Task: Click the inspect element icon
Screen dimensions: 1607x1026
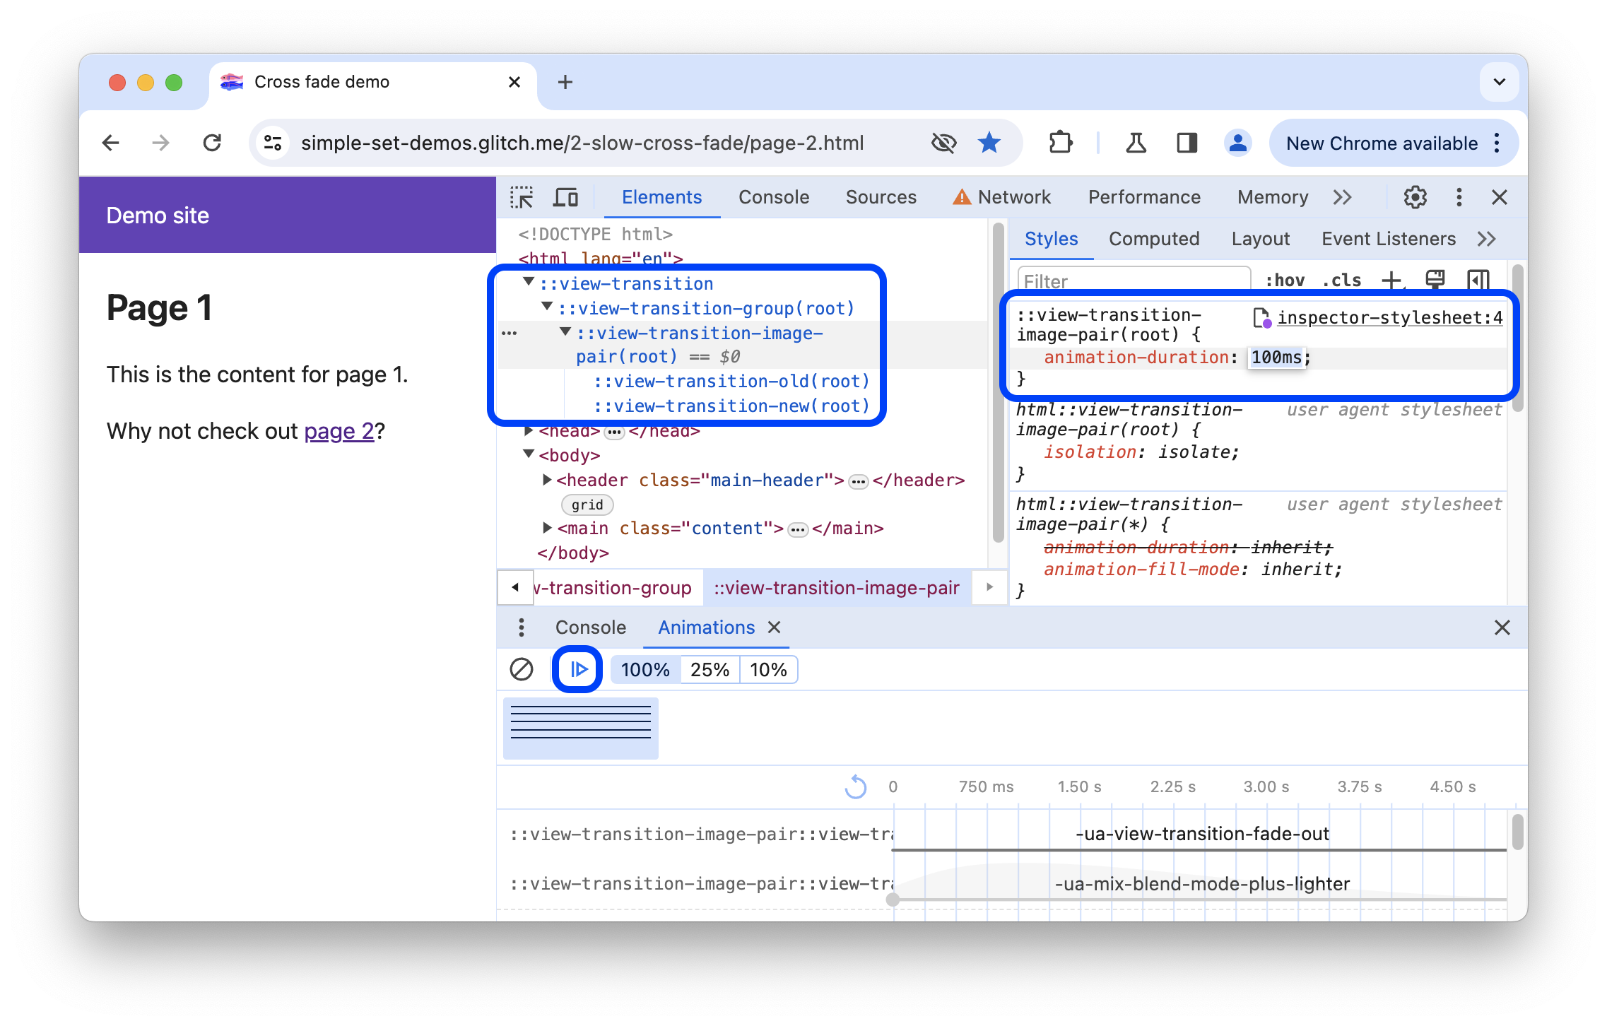Action: click(524, 196)
